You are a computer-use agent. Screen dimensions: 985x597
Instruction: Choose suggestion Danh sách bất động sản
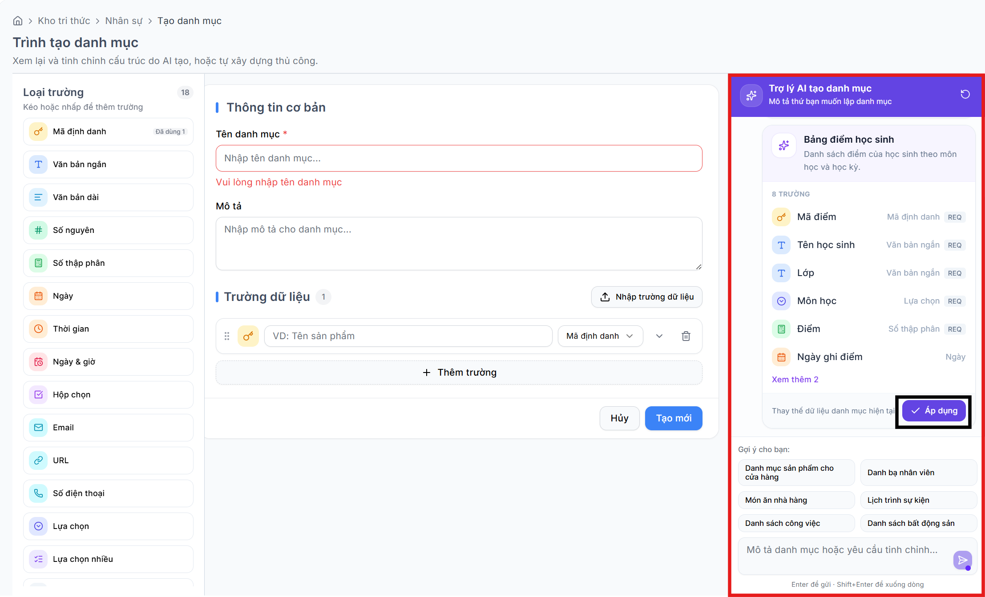coord(919,523)
